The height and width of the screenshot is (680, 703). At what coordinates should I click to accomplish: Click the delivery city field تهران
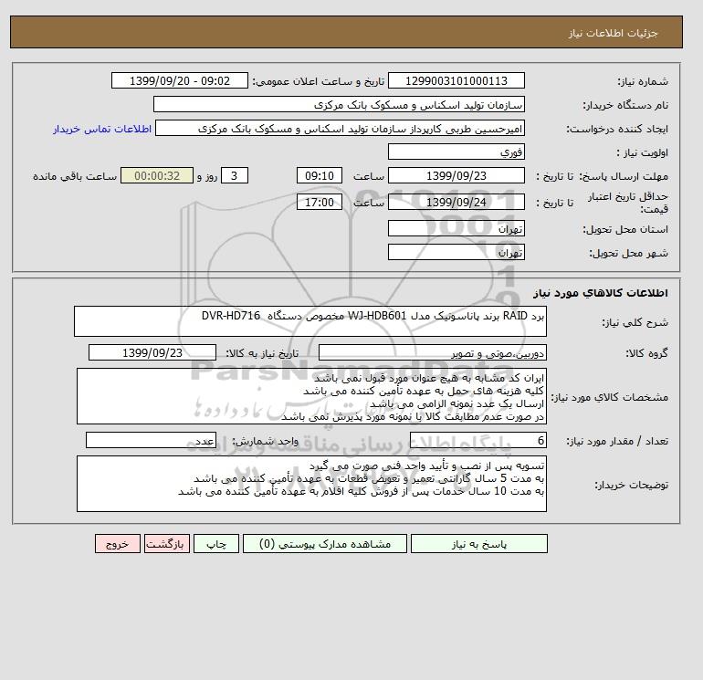click(x=456, y=252)
